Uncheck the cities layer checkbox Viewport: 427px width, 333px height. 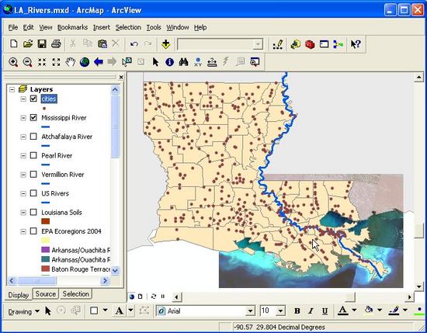coord(33,99)
